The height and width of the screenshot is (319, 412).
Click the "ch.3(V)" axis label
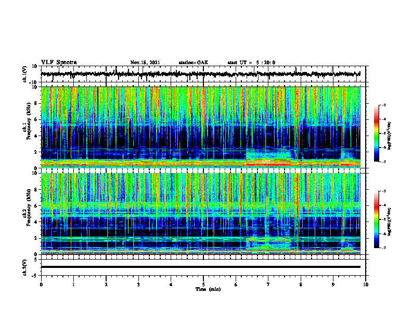pos(25,267)
